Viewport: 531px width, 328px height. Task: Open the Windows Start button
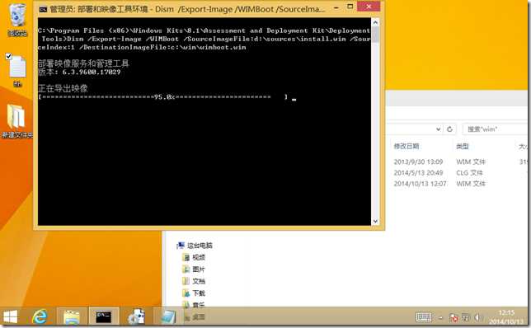tap(11, 317)
